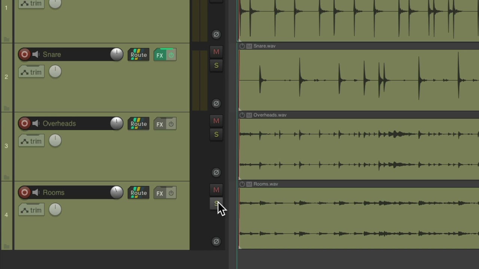Viewport: 479px width, 269px height.
Task: Open routing for the Overheads track
Action: [x=138, y=124]
